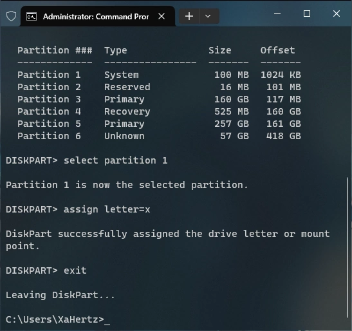The width and height of the screenshot is (352, 331).
Task: Click the 'Recovery' partition type
Action: pyautogui.click(x=127, y=112)
